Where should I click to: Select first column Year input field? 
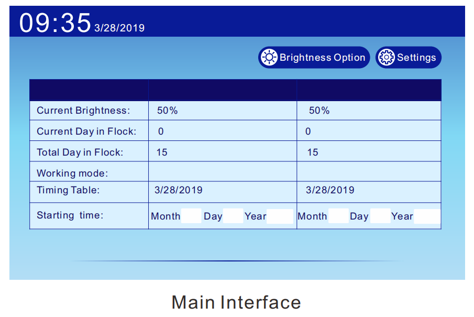[x=280, y=216]
